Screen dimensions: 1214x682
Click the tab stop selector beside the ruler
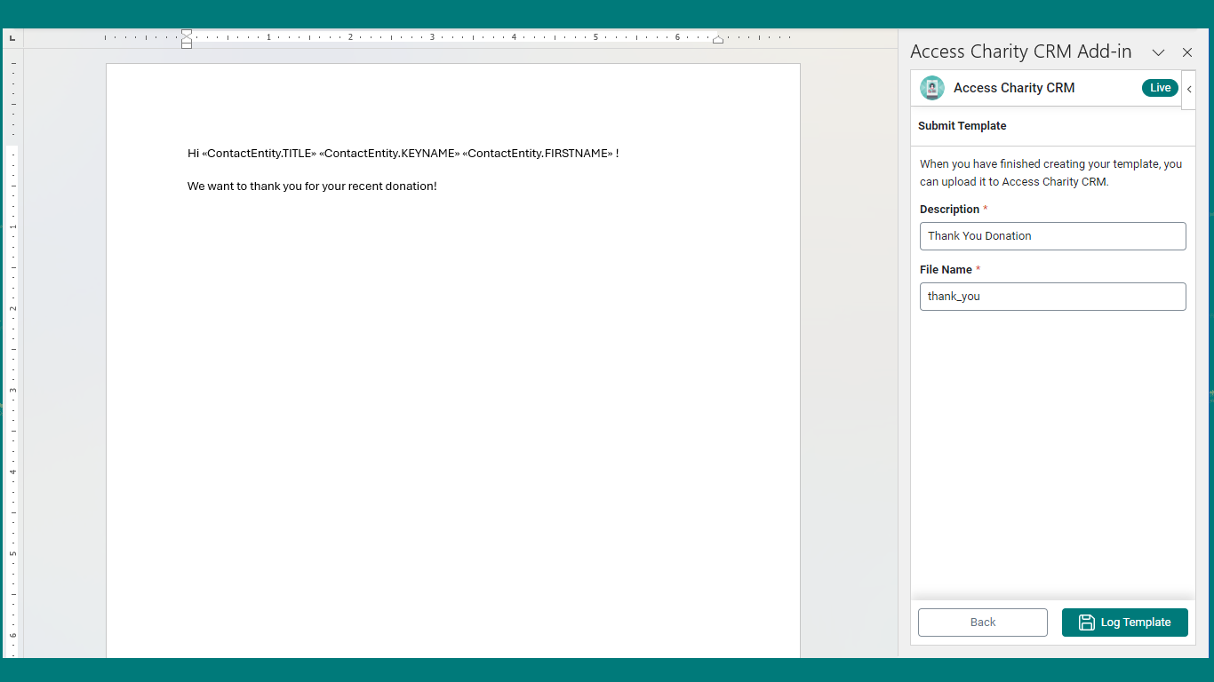point(12,38)
